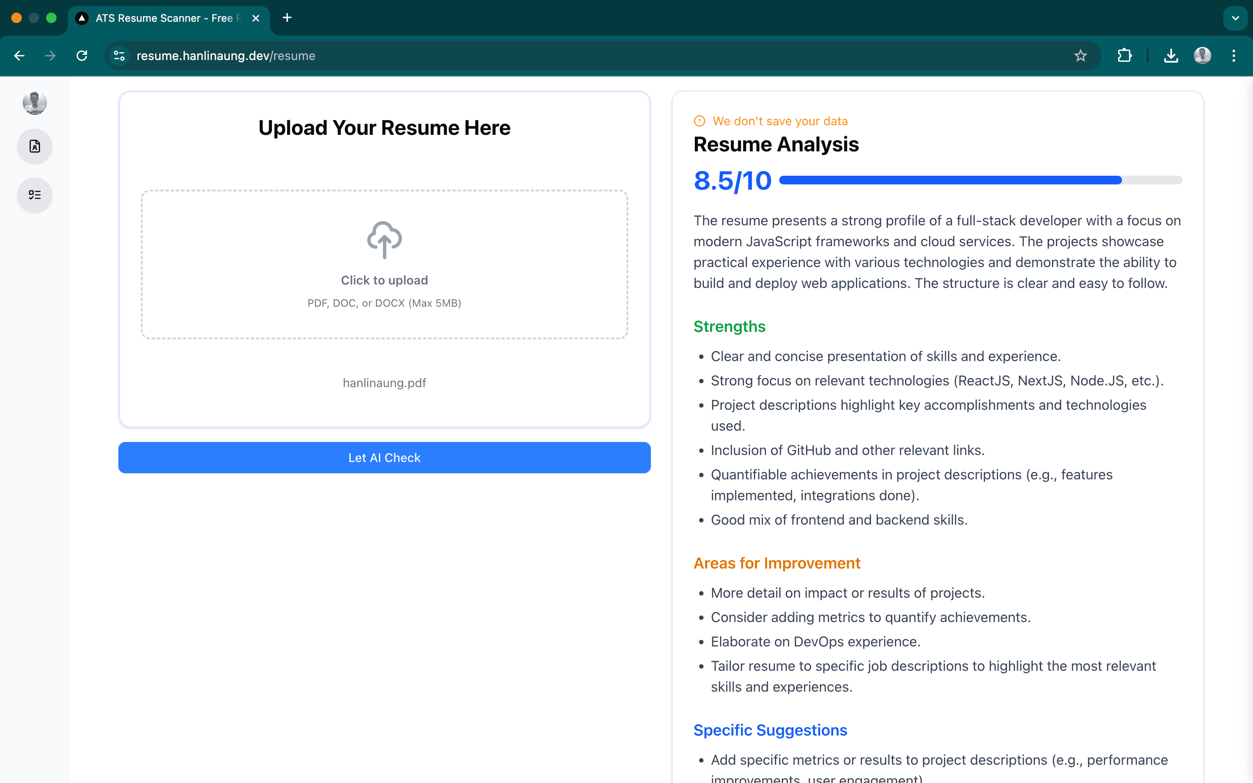
Task: Bookmark the page with the star icon
Action: pyautogui.click(x=1081, y=55)
